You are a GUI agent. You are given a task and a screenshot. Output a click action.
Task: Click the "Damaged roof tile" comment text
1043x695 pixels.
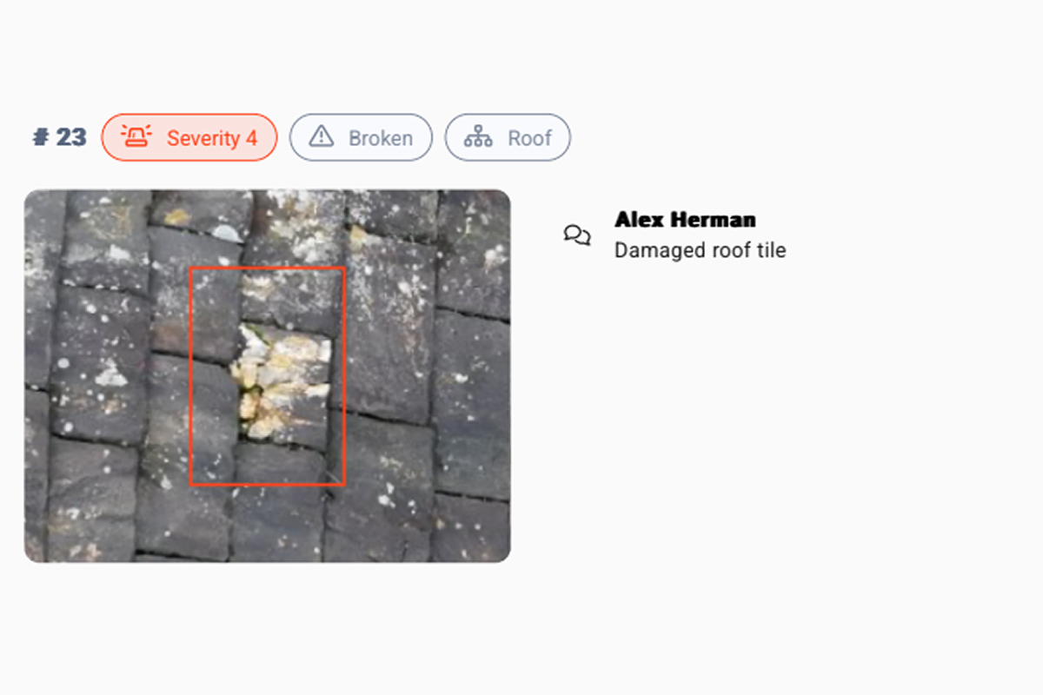pyautogui.click(x=700, y=250)
